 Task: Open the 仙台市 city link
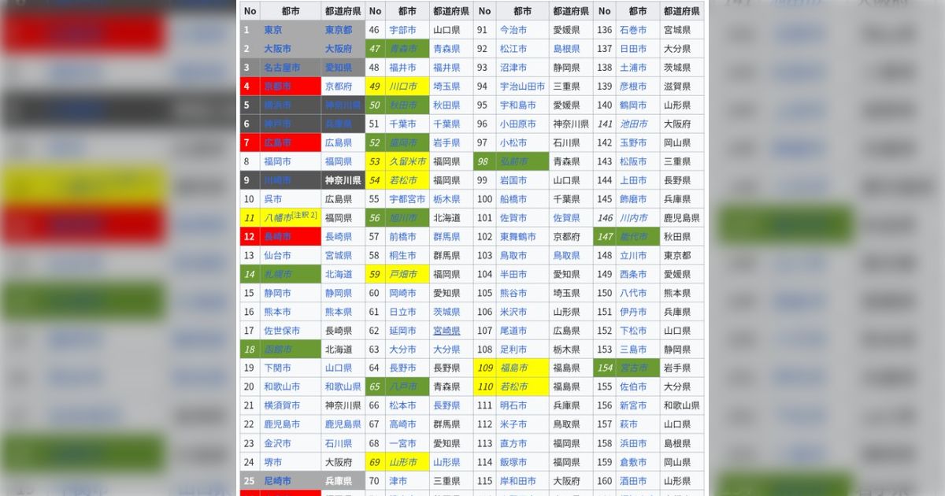click(277, 256)
